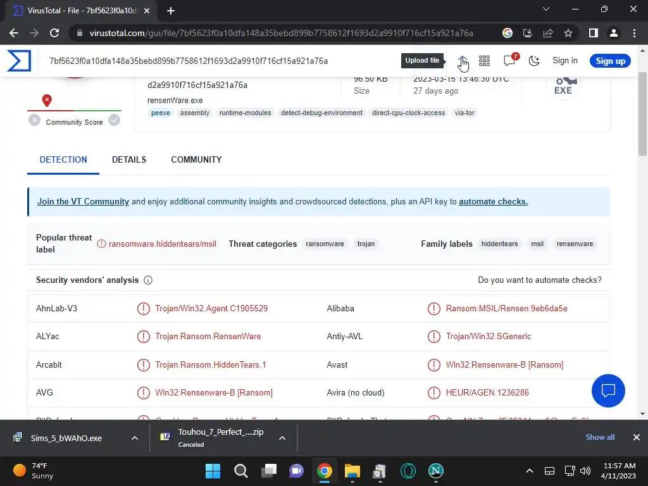Close the VirusTotal browser tab
This screenshot has height=486, width=648.
(x=147, y=11)
